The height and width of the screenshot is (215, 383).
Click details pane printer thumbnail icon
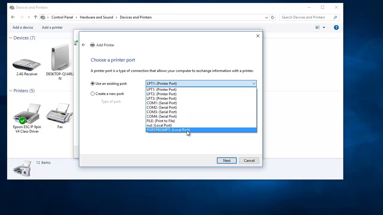tap(22, 168)
